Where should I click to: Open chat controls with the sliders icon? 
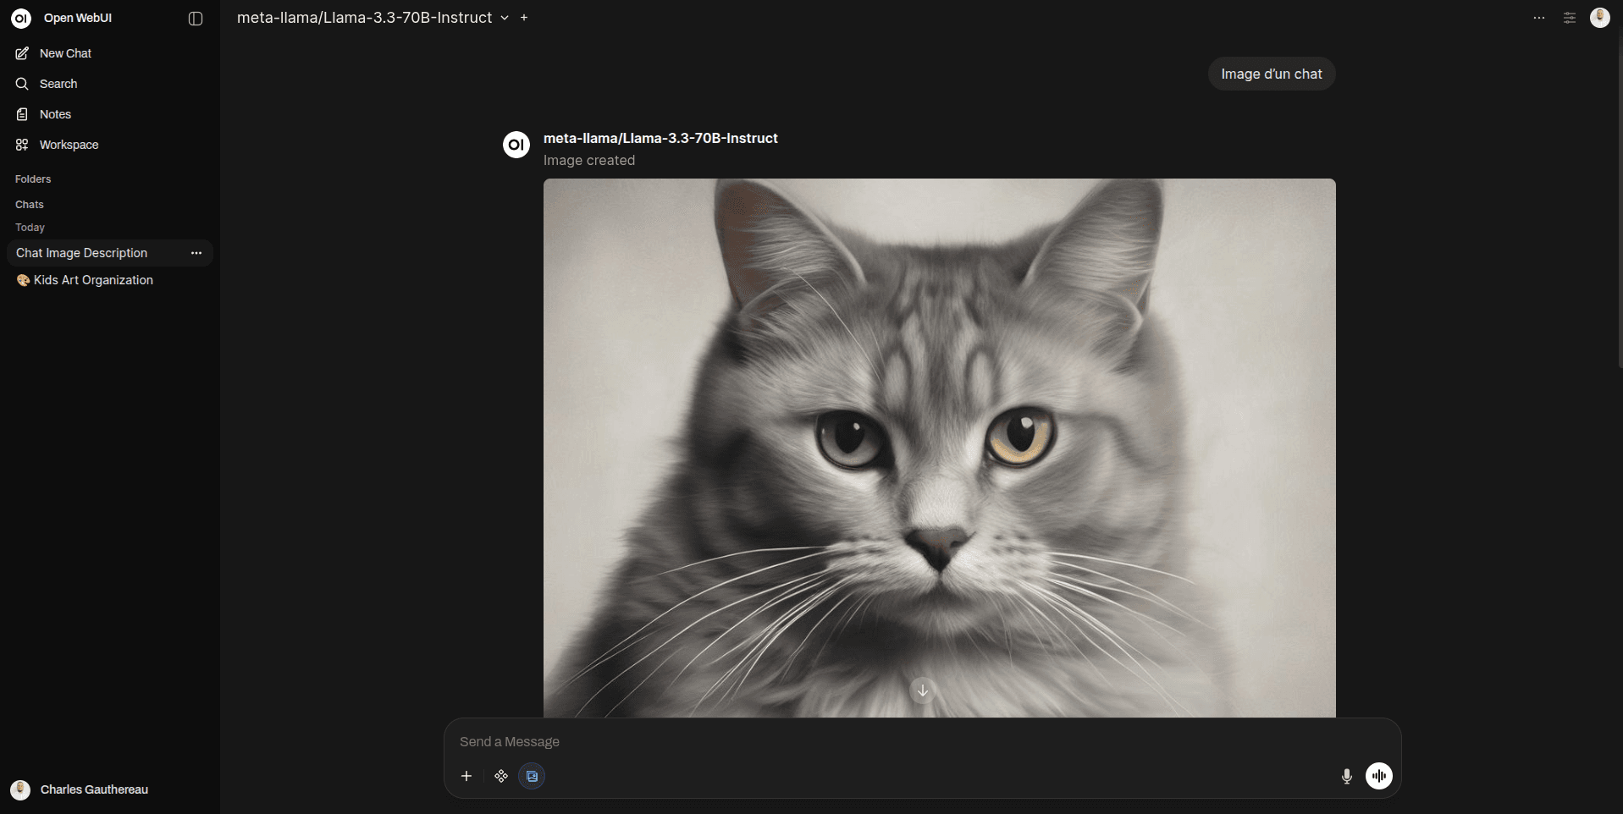[x=1569, y=17]
